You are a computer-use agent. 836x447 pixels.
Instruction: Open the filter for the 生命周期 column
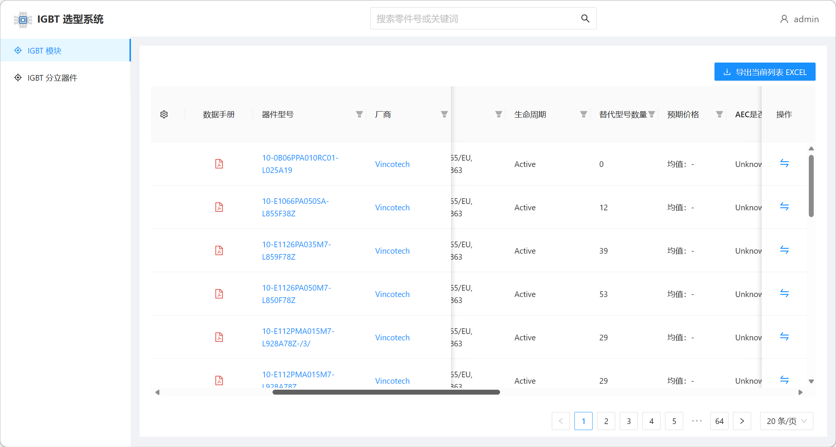click(x=584, y=114)
